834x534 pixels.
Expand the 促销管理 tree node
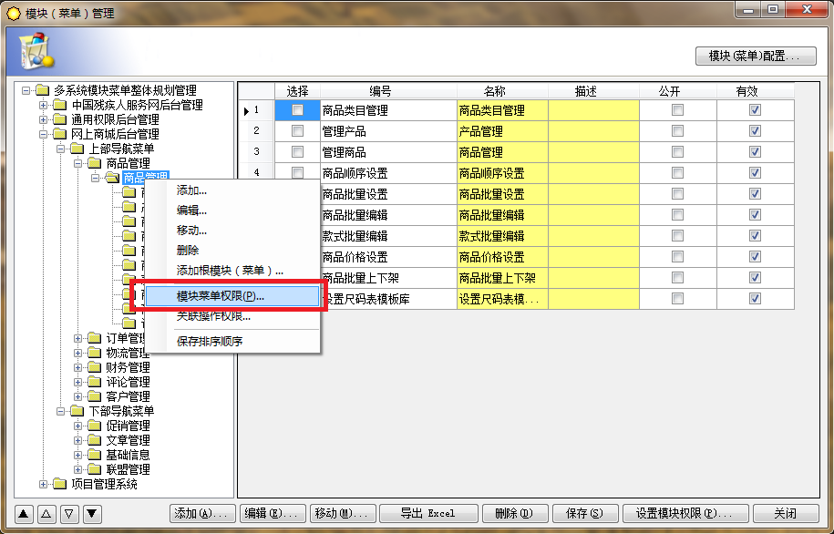tap(77, 426)
